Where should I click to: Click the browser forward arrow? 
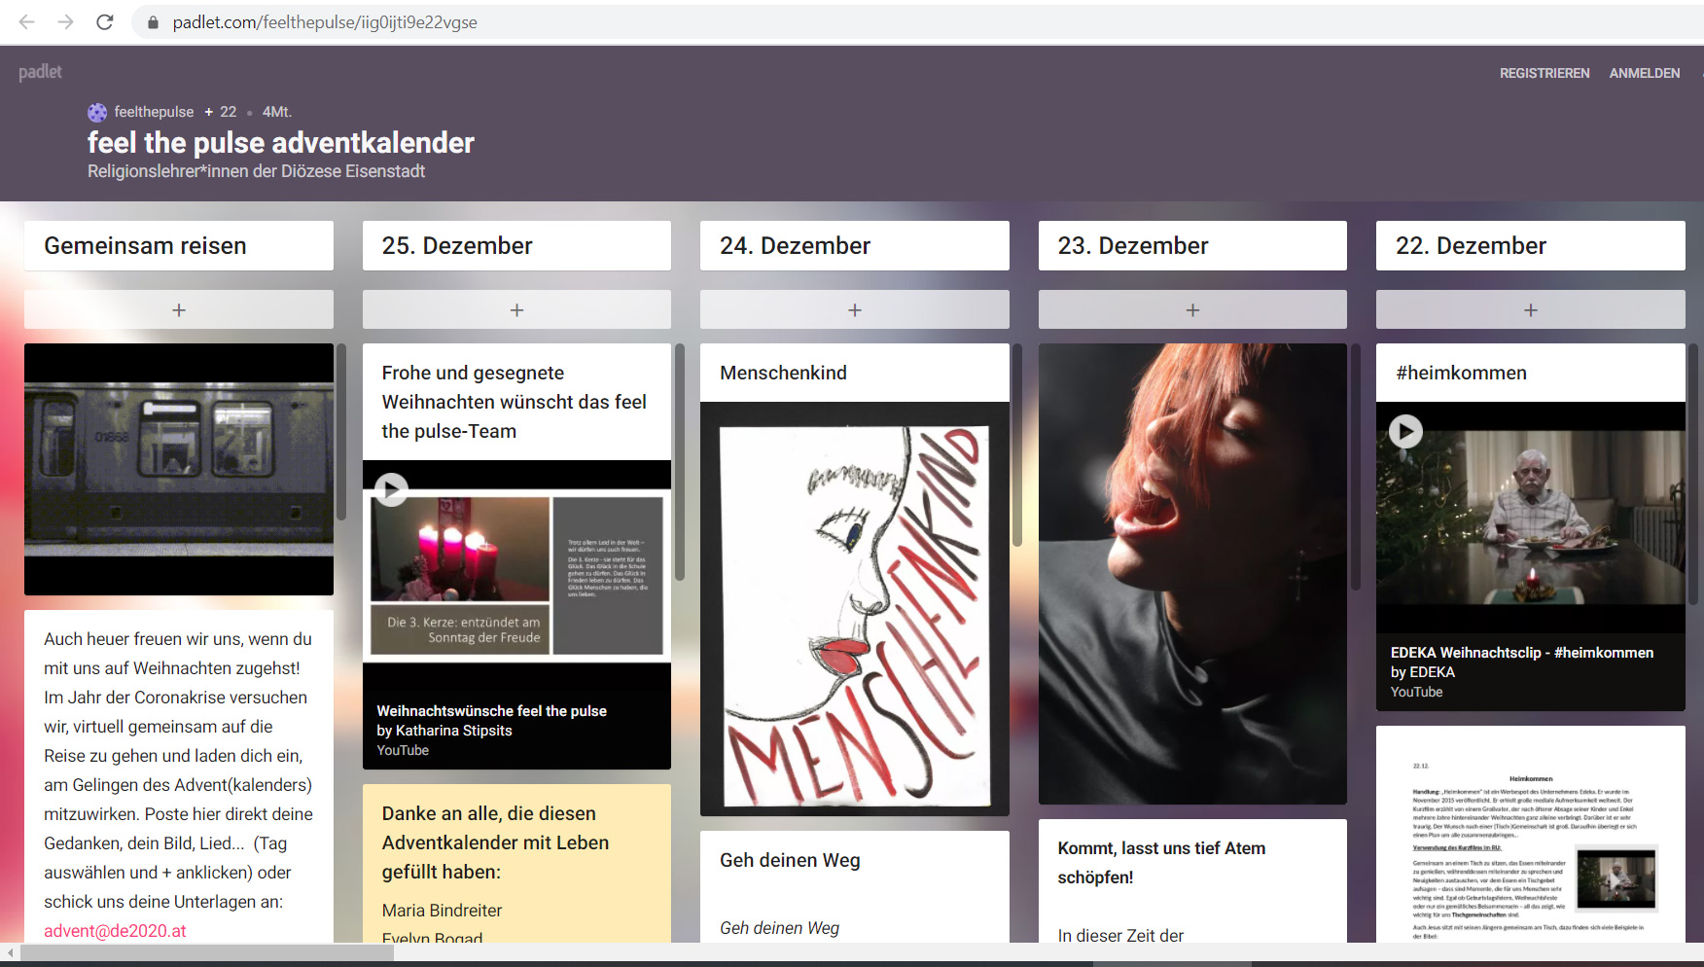pos(65,21)
